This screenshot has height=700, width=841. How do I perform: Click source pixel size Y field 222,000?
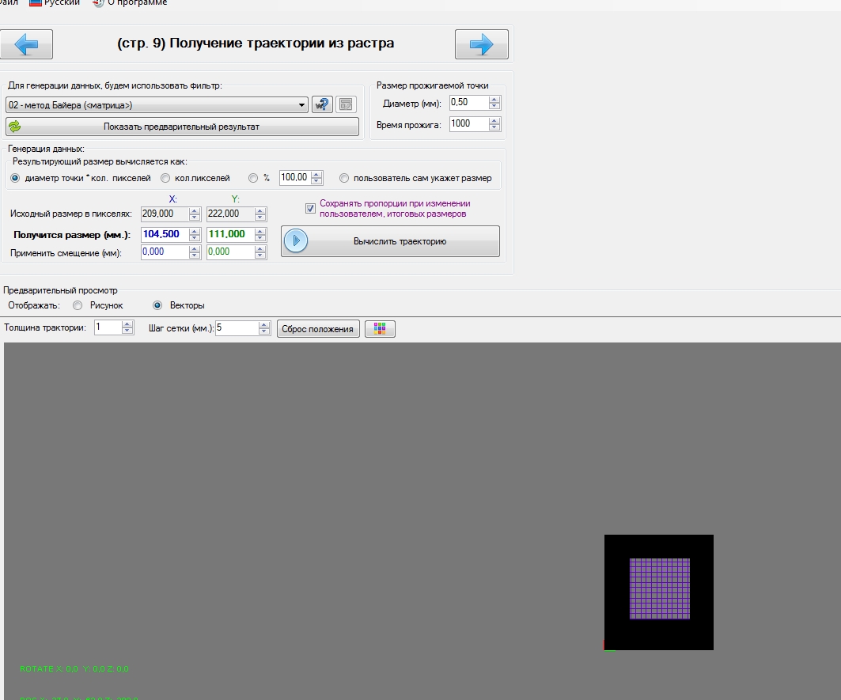[x=231, y=214]
